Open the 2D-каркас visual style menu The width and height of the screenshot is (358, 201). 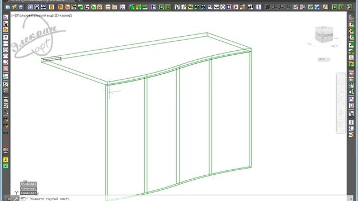[x=62, y=16]
